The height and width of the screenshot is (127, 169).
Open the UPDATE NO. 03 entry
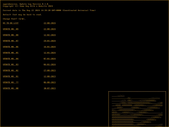[11, 65]
